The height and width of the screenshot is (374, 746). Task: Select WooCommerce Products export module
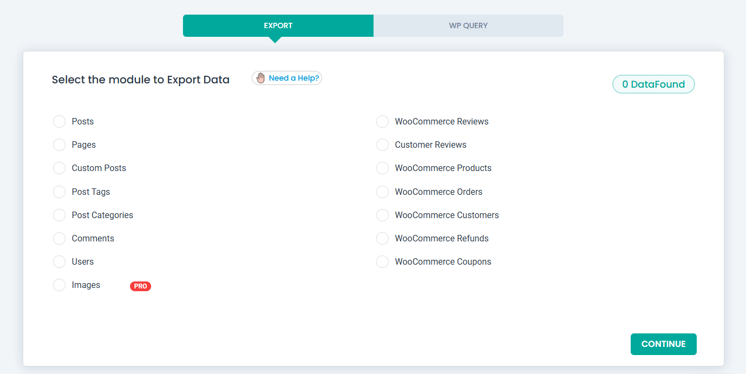pos(382,168)
